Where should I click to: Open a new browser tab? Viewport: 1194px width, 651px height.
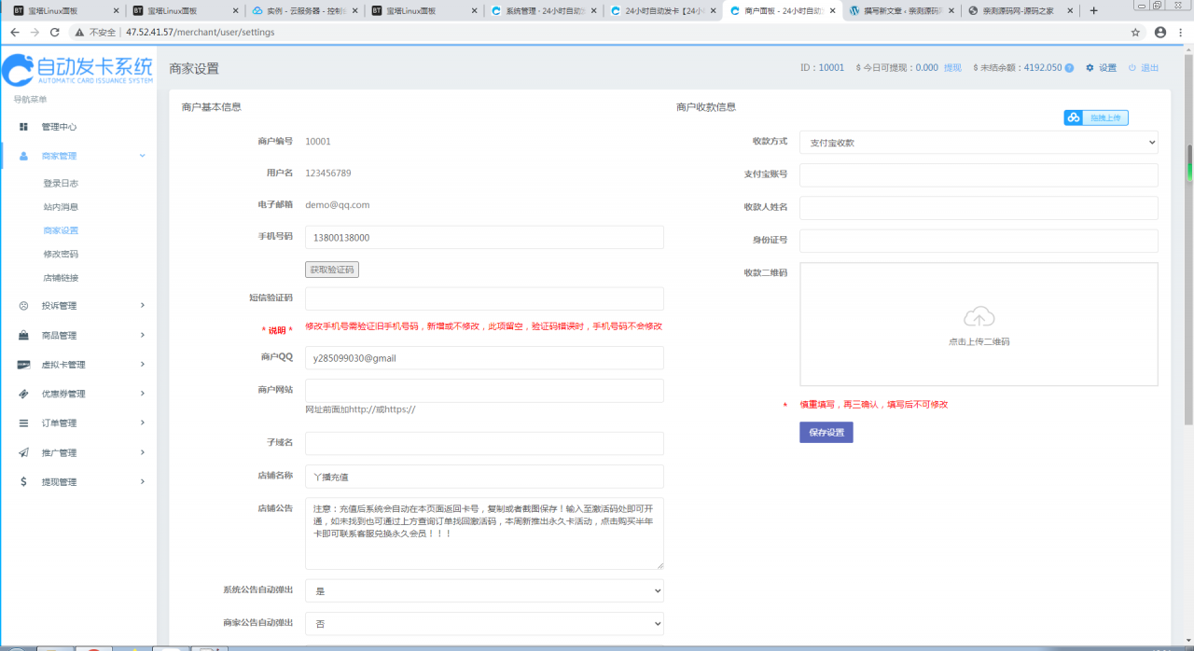point(1094,10)
